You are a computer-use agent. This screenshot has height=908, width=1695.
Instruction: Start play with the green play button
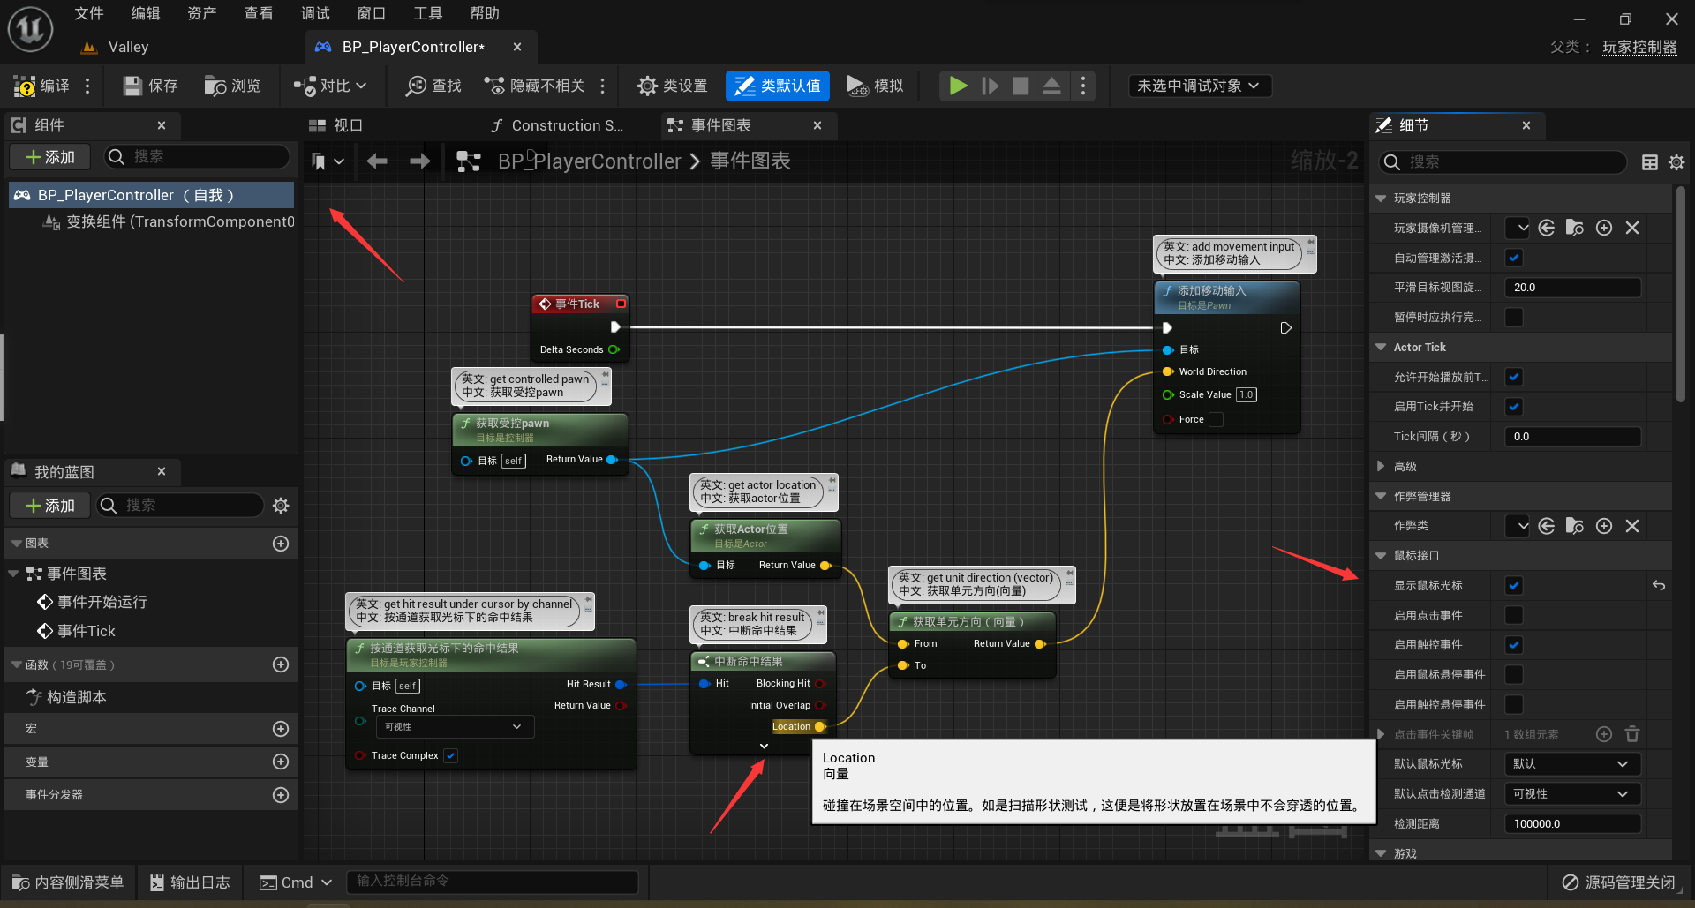click(958, 86)
